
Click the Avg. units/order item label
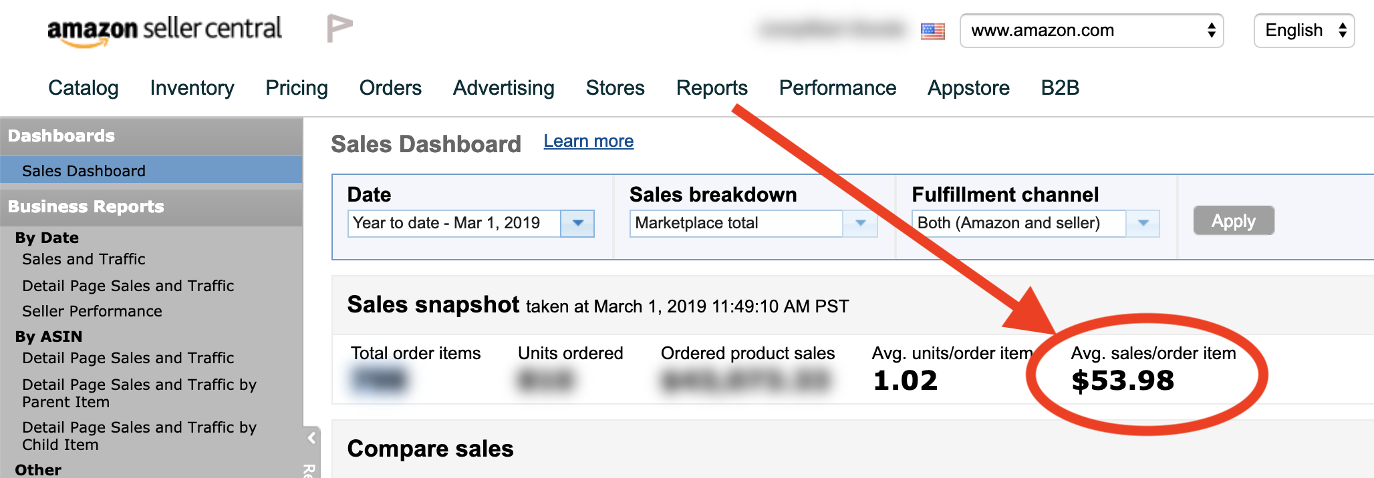pyautogui.click(x=952, y=353)
